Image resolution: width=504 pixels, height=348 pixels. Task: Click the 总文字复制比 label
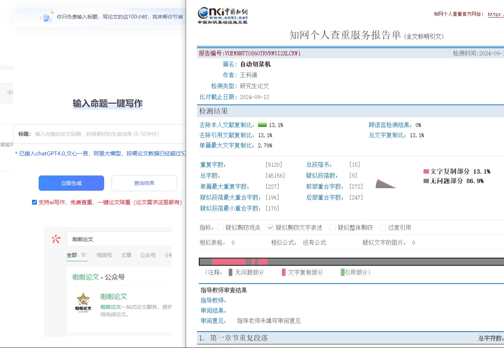tap(387, 135)
